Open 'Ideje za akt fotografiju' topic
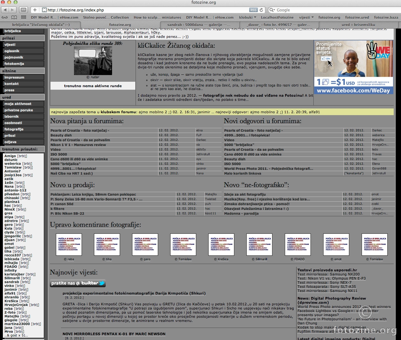This screenshot has width=401, height=340. [x=245, y=194]
